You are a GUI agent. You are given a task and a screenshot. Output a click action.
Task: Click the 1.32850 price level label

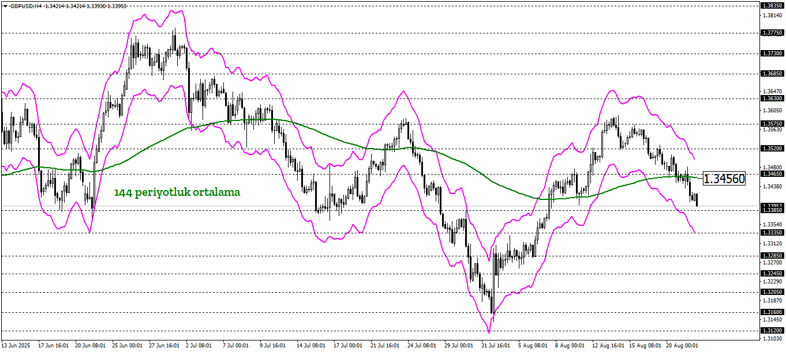pyautogui.click(x=772, y=255)
